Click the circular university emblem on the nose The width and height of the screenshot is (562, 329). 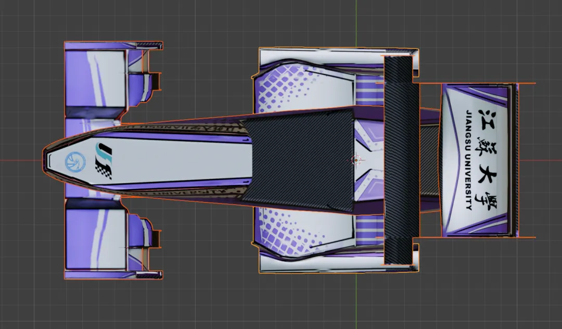click(75, 161)
